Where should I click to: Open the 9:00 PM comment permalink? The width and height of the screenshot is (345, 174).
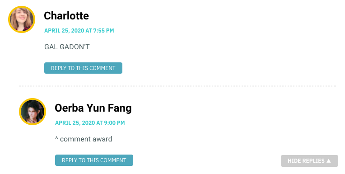tap(90, 122)
